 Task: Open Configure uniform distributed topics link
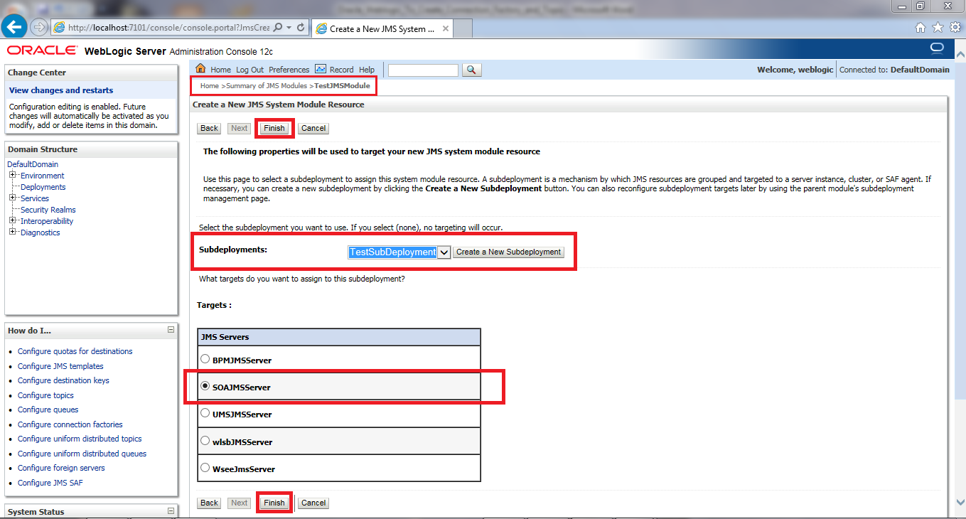(80, 439)
